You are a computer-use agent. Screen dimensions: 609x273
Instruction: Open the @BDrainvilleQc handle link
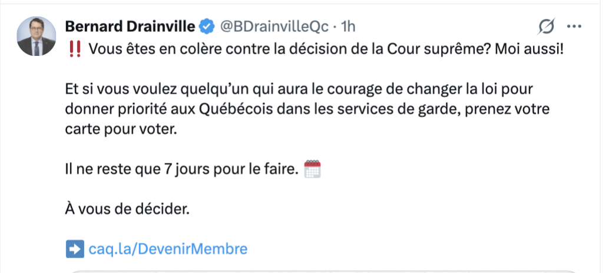(x=273, y=26)
